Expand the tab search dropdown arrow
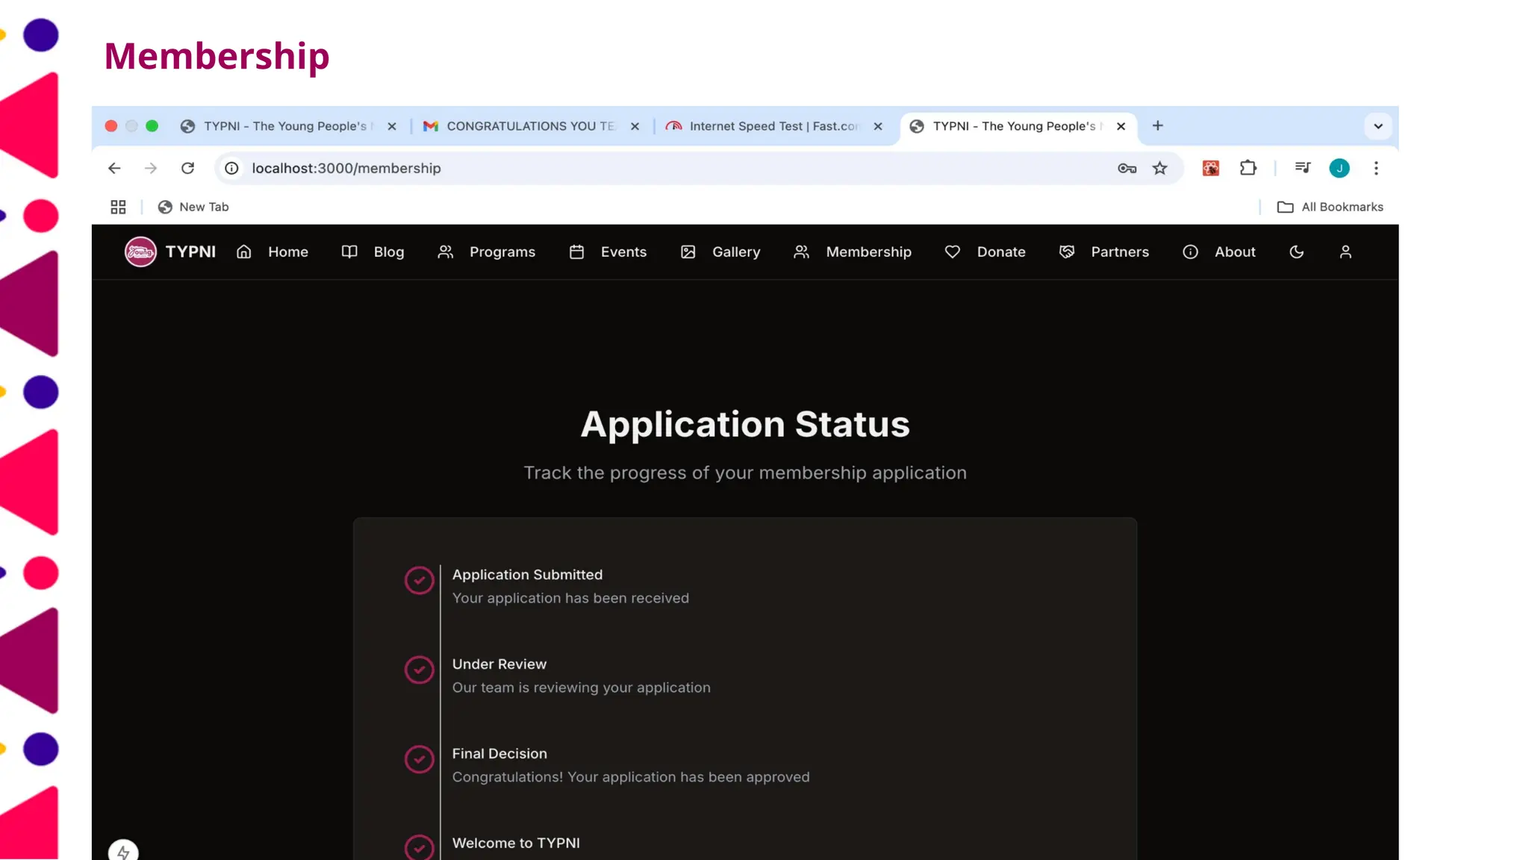Image resolution: width=1529 pixels, height=860 pixels. click(1378, 126)
